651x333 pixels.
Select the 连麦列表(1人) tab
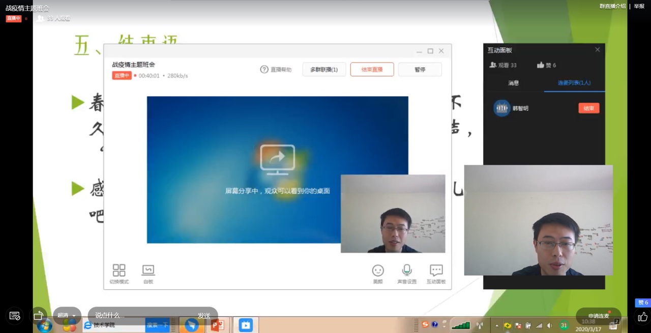[x=574, y=83]
